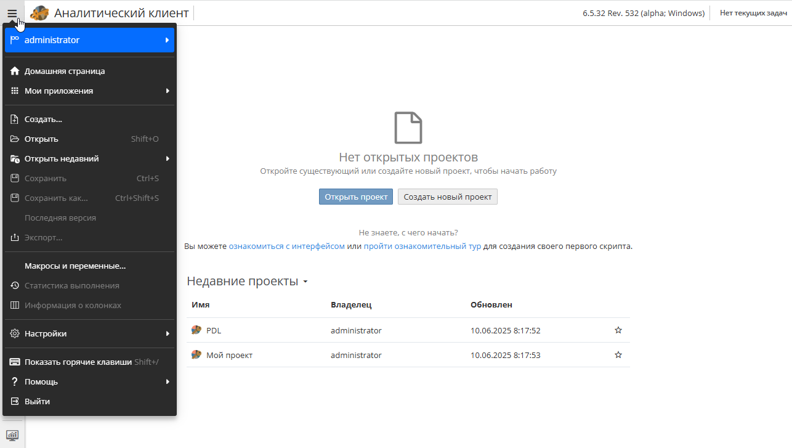
Task: Open the пройти ознакомительный тур link
Action: (x=422, y=246)
